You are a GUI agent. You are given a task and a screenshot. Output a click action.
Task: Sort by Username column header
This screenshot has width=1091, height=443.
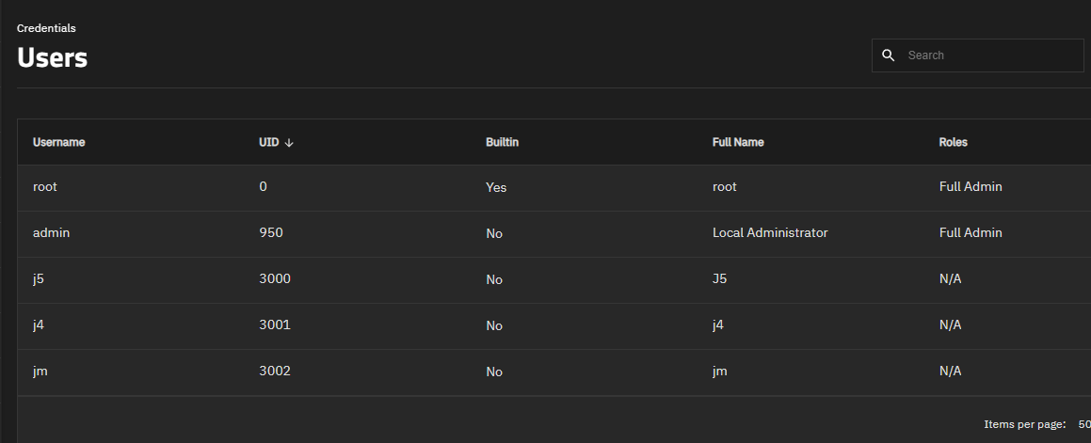[x=59, y=142]
